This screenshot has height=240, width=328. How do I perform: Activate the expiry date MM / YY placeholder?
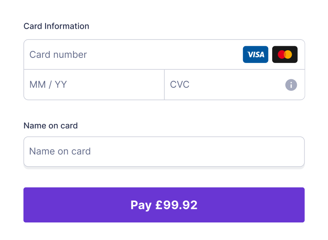(48, 85)
